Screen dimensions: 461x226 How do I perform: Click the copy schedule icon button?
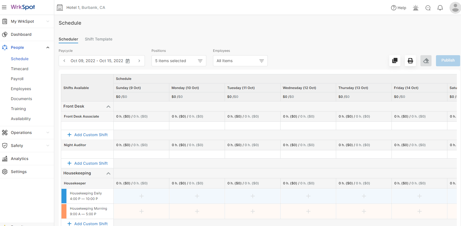(395, 61)
